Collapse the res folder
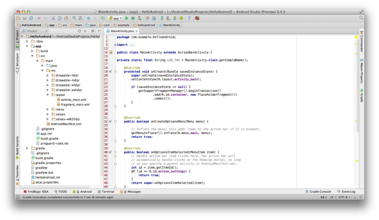Screen dimensions: 379x220 click(43, 70)
